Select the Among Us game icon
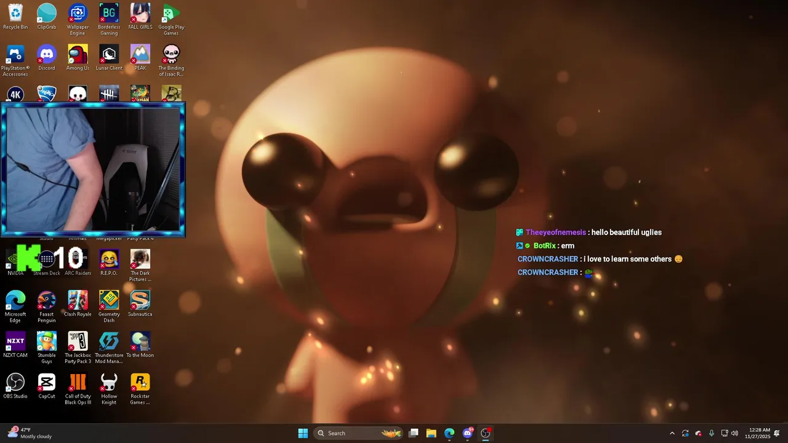 tap(78, 58)
